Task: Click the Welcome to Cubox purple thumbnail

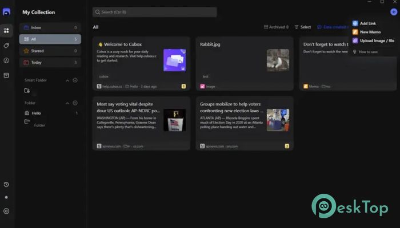Action: (175, 60)
